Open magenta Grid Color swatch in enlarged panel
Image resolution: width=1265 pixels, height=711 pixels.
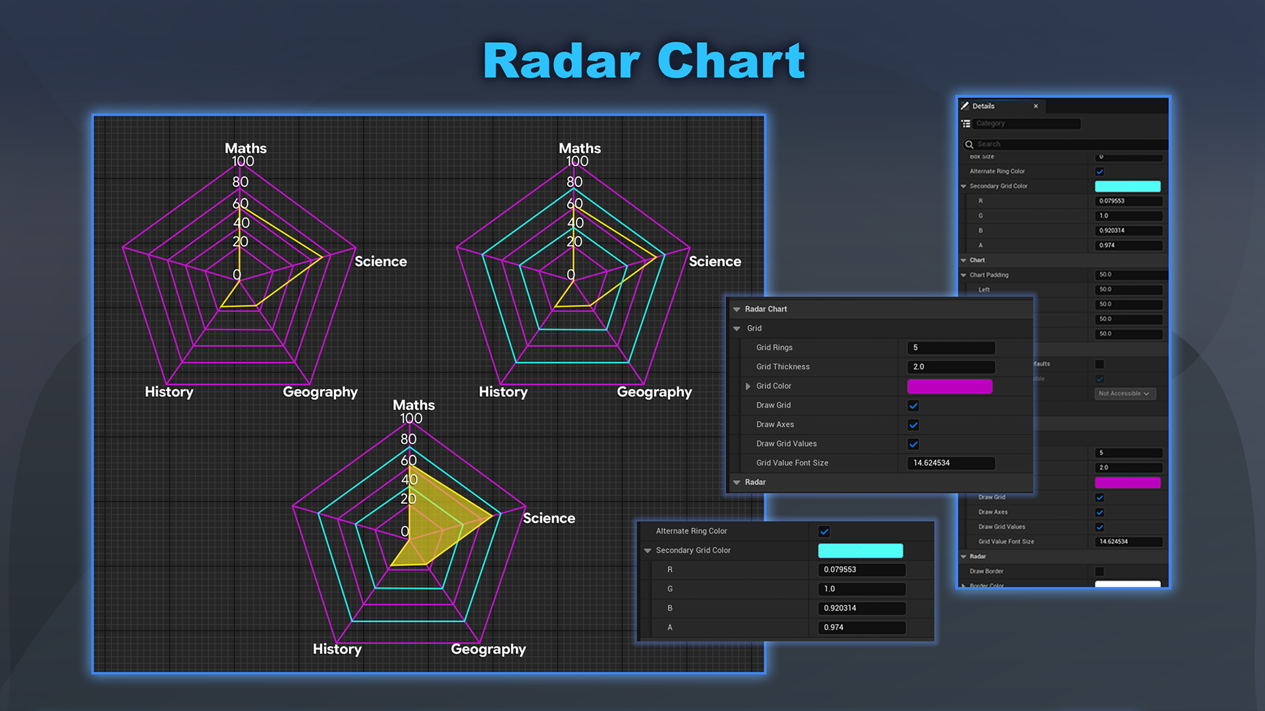pos(949,386)
